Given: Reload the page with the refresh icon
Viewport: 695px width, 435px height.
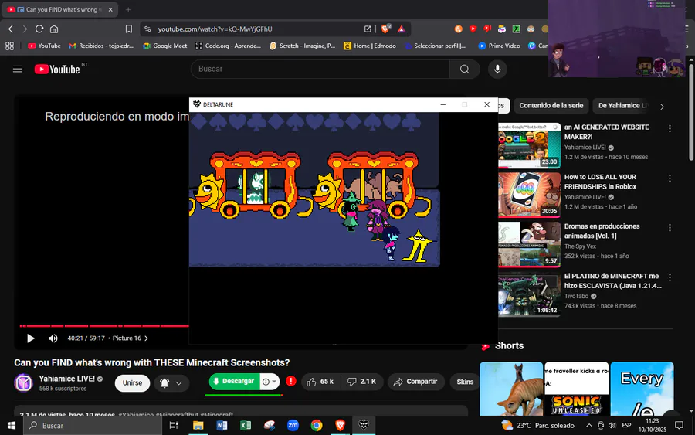Looking at the screenshot, I should 39,29.
